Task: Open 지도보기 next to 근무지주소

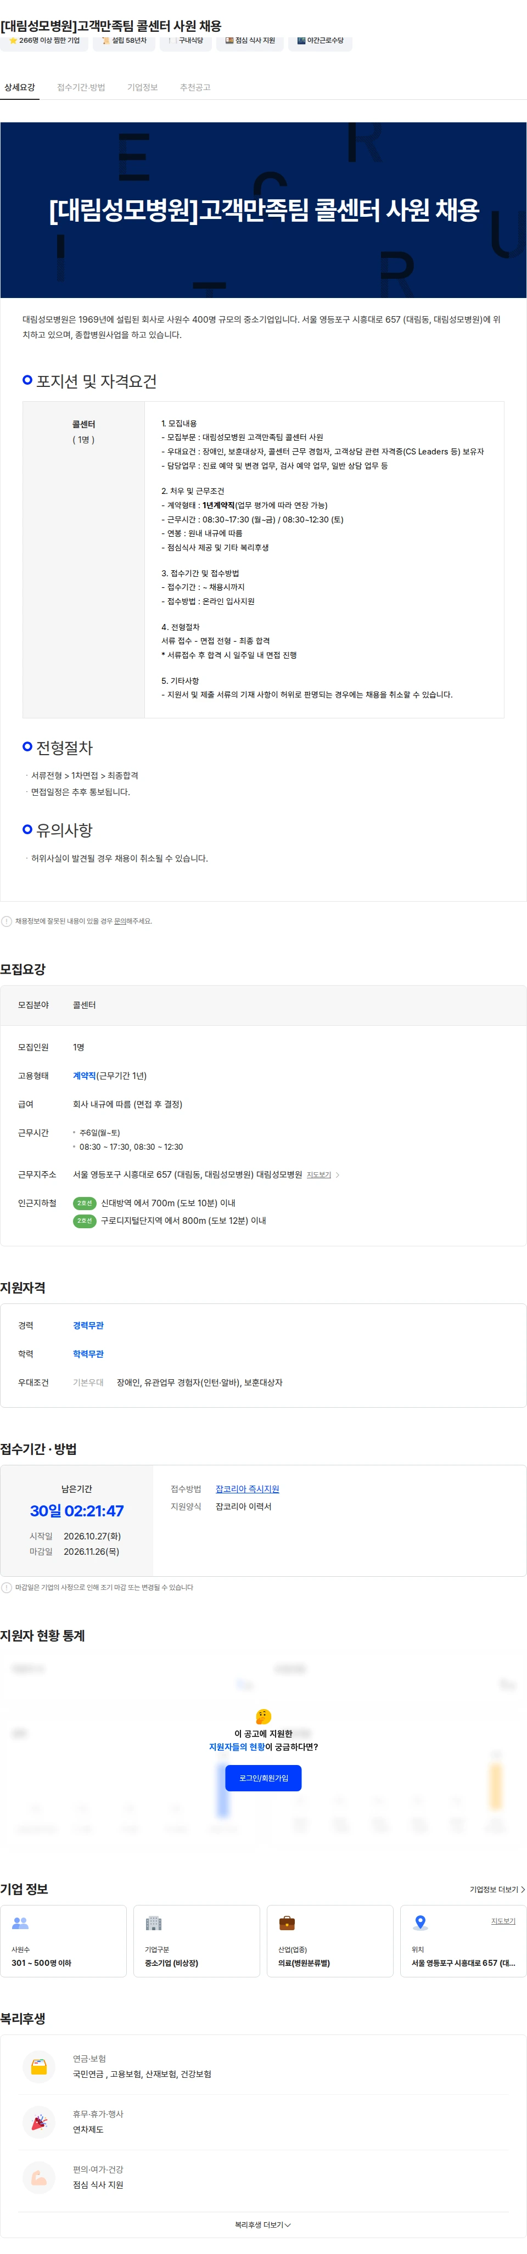Action: tap(318, 1175)
